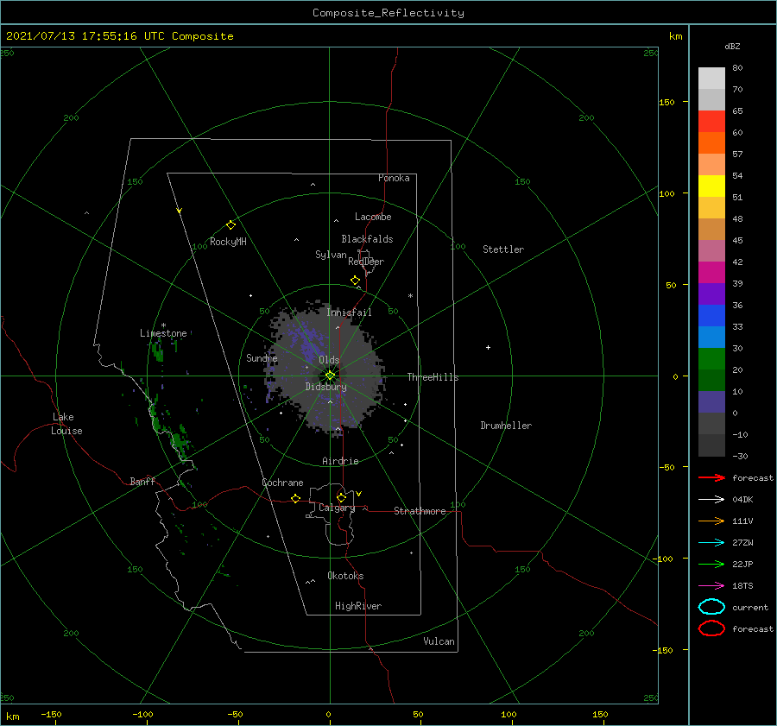Viewport: 777px width, 726px height.
Task: Pick the light gray 70–80 dBZ swatch
Action: pos(711,79)
